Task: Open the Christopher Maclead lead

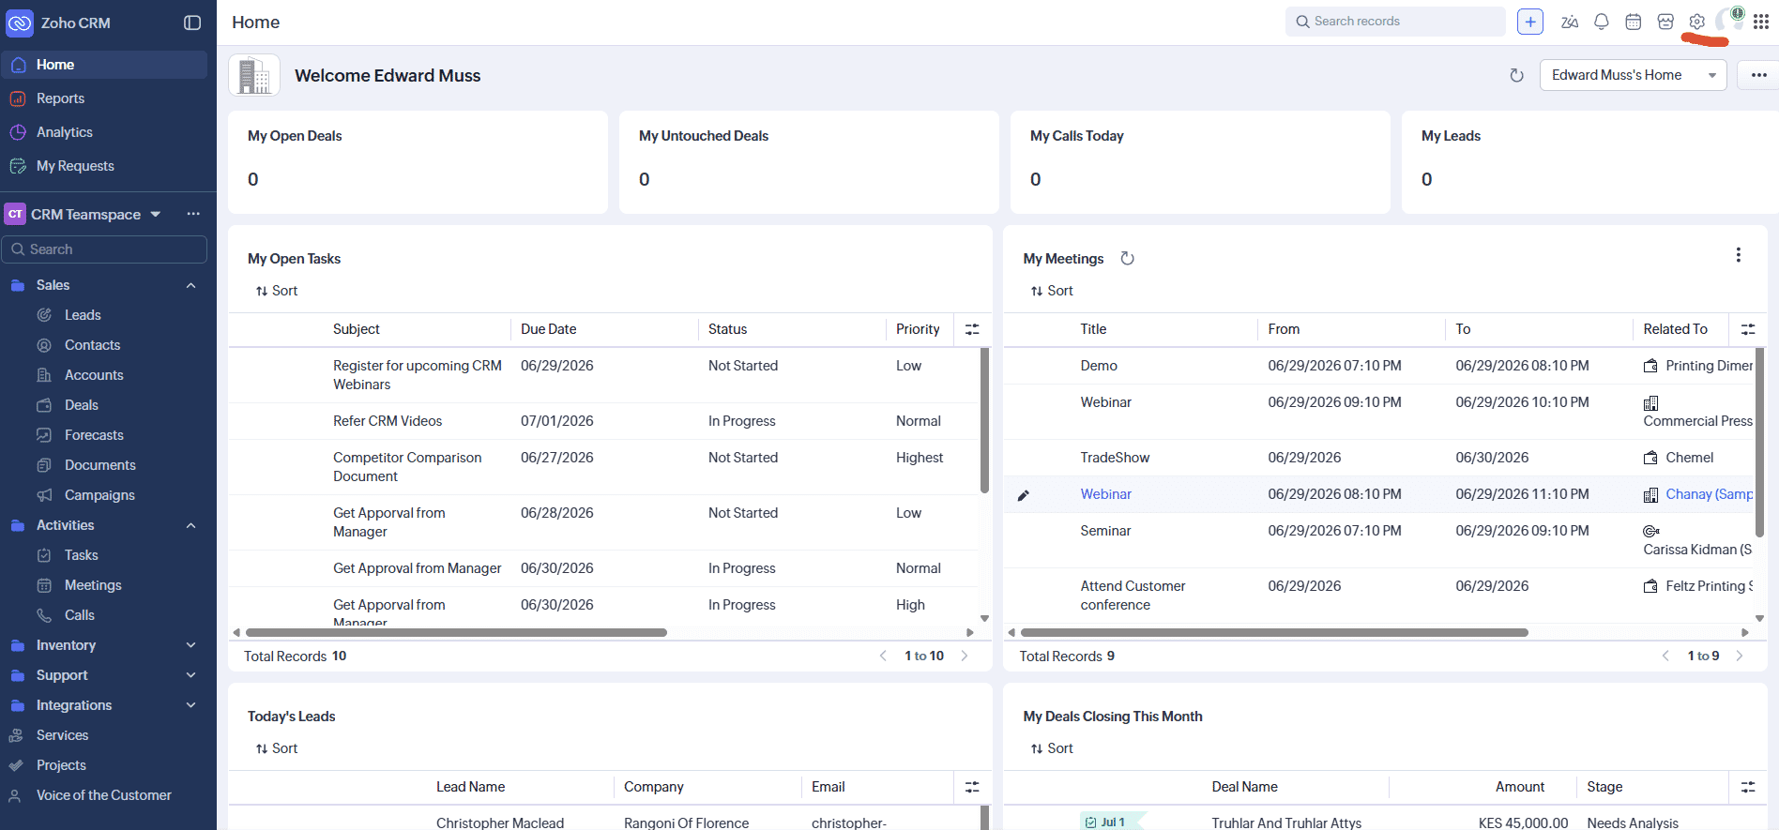Action: 500,822
